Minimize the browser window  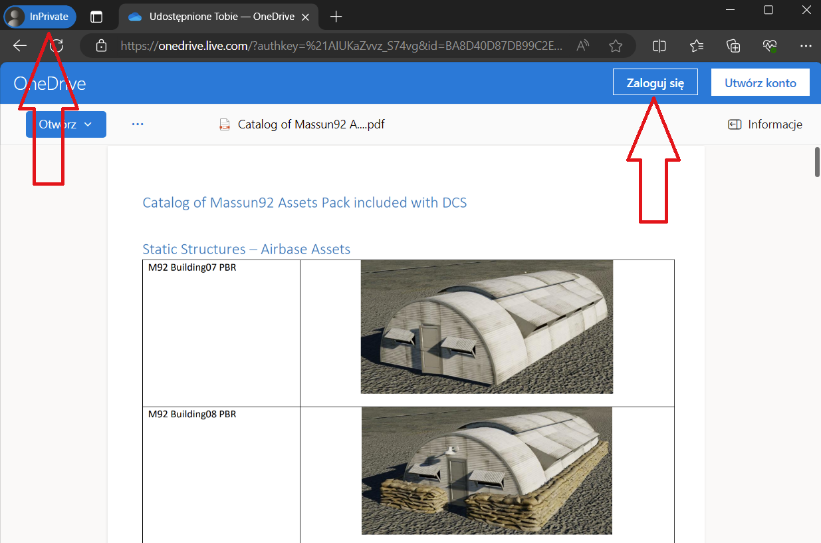pyautogui.click(x=731, y=10)
